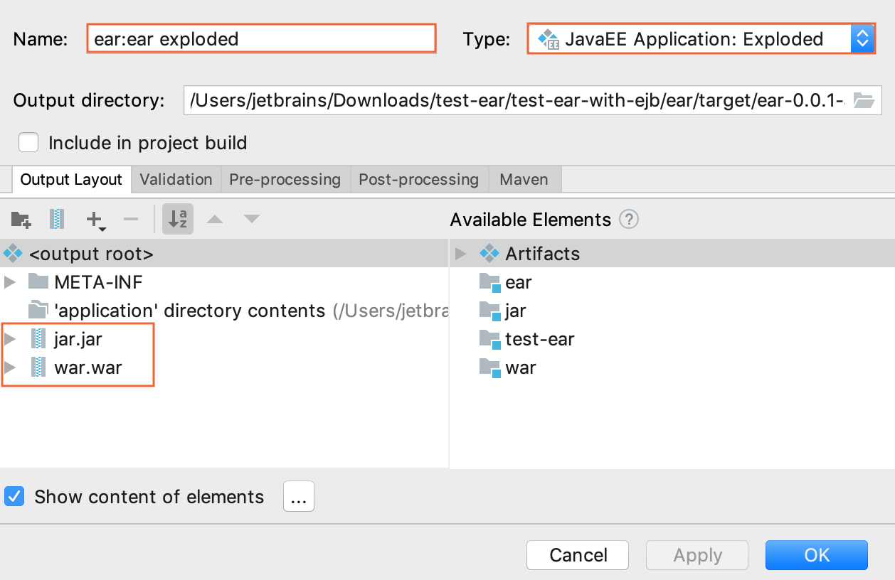
Task: Remove selected element using the minus icon
Action: click(131, 219)
